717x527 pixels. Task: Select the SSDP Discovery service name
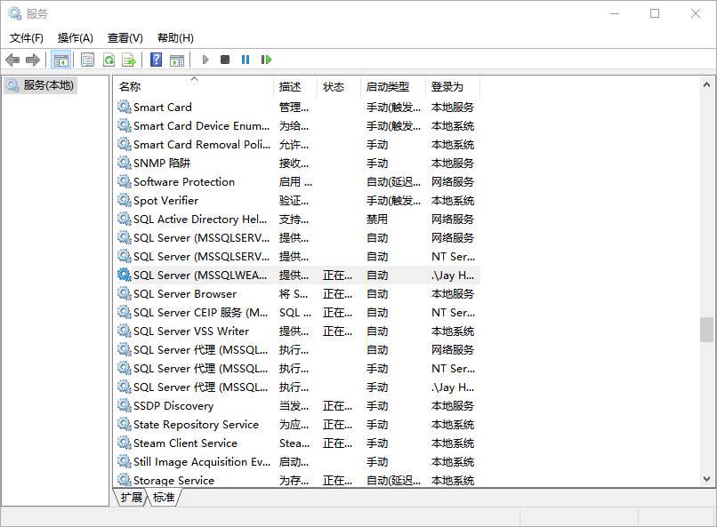[173, 406]
